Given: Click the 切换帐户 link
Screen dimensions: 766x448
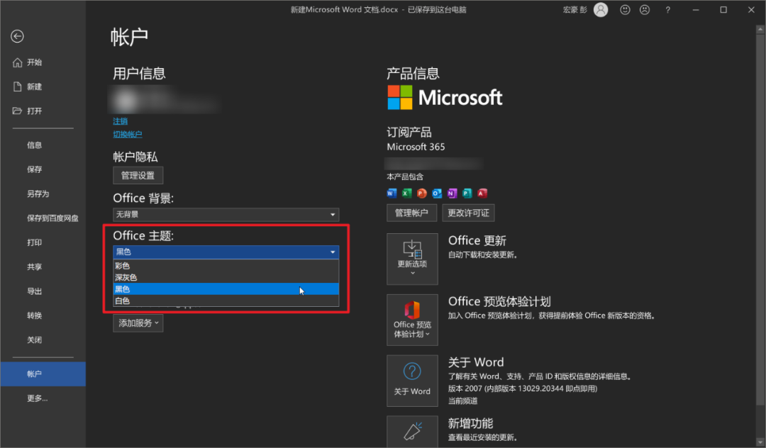Looking at the screenshot, I should 128,134.
